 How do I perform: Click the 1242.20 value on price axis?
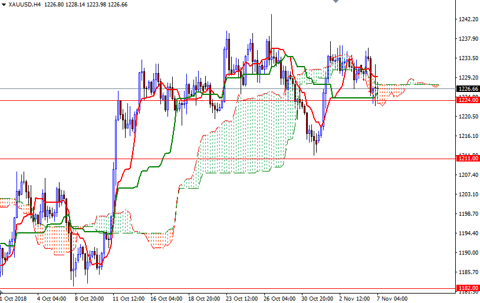coord(468,19)
